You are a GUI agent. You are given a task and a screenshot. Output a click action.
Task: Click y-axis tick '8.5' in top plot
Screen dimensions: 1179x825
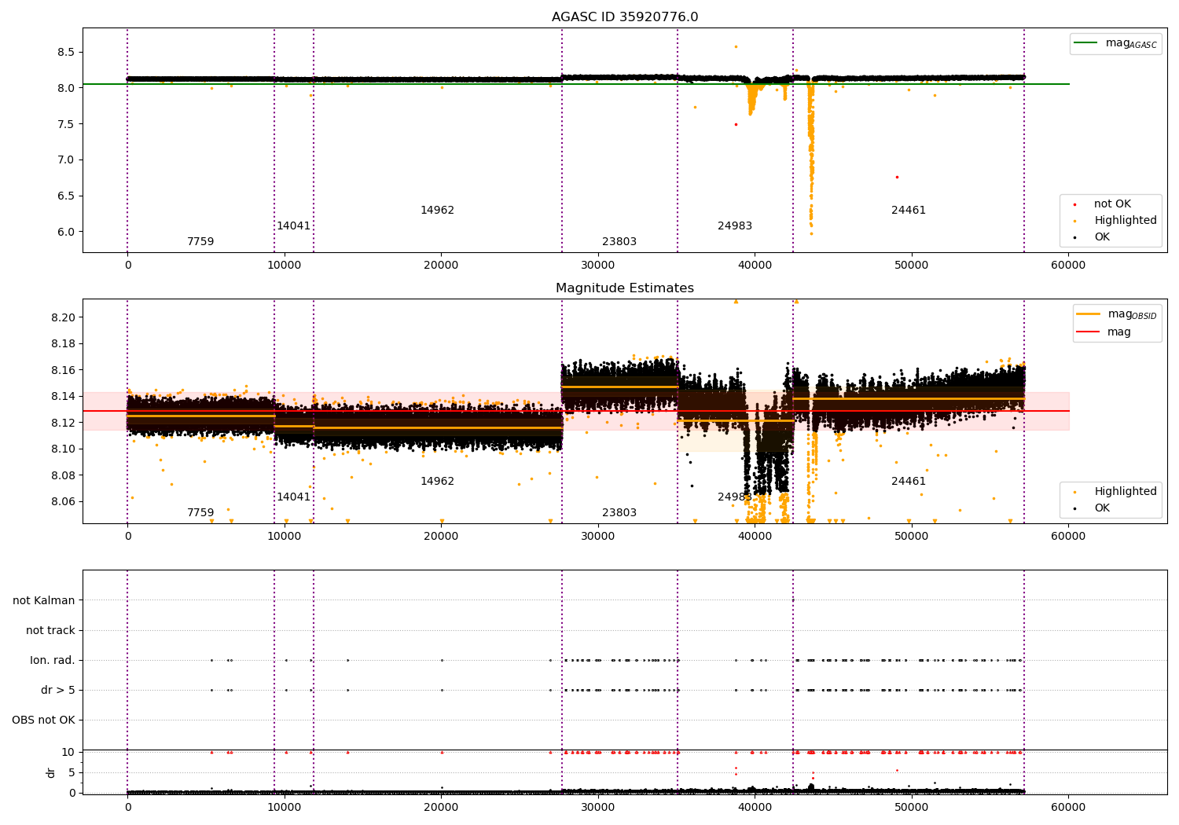tap(66, 53)
